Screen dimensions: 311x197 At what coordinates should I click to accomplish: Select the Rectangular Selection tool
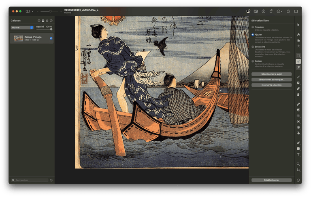[x=298, y=56]
